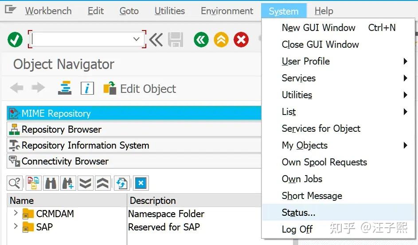The image size is (418, 245).
Task: Click the blue close browser icon
Action: 141,183
